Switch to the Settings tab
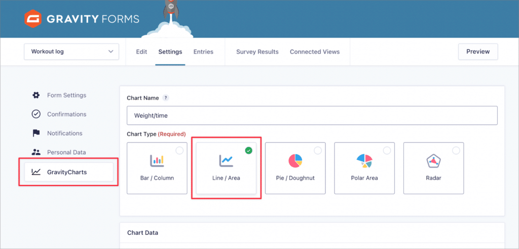This screenshot has height=249, width=519. click(x=170, y=52)
